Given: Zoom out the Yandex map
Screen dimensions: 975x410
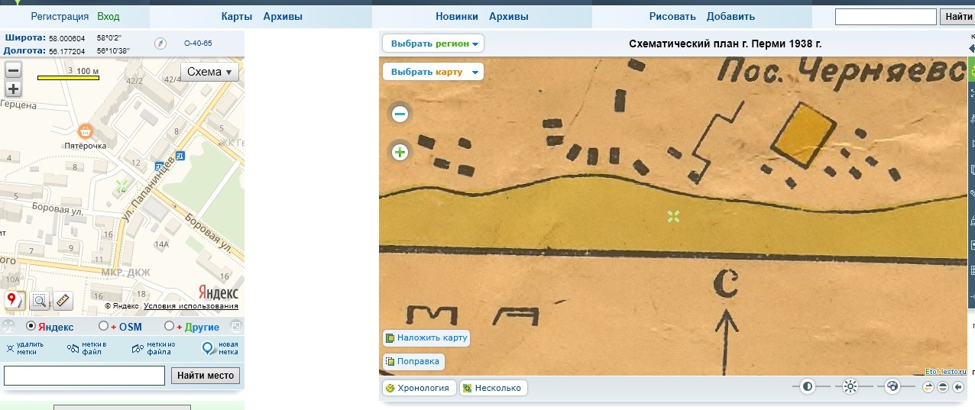Looking at the screenshot, I should pos(13,70).
